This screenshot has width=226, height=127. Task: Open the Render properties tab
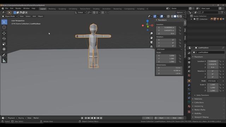(189, 59)
